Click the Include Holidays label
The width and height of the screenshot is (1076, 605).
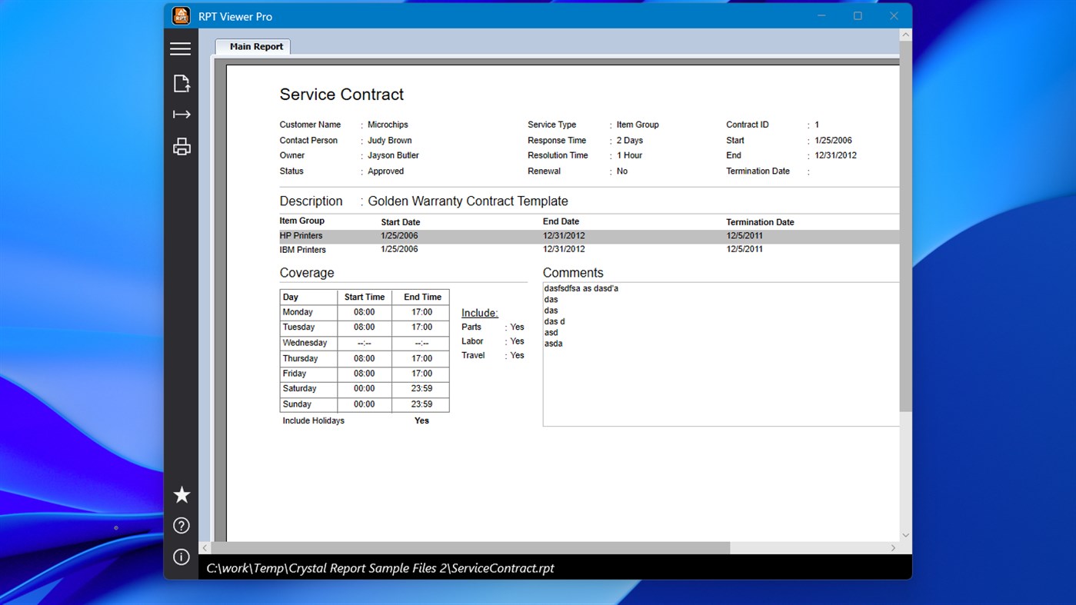coord(313,421)
